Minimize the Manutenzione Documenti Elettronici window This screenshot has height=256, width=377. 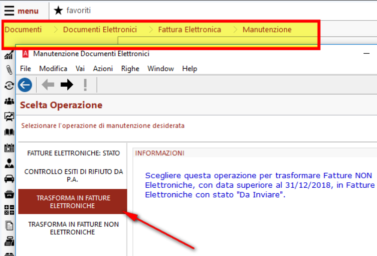tap(367, 54)
